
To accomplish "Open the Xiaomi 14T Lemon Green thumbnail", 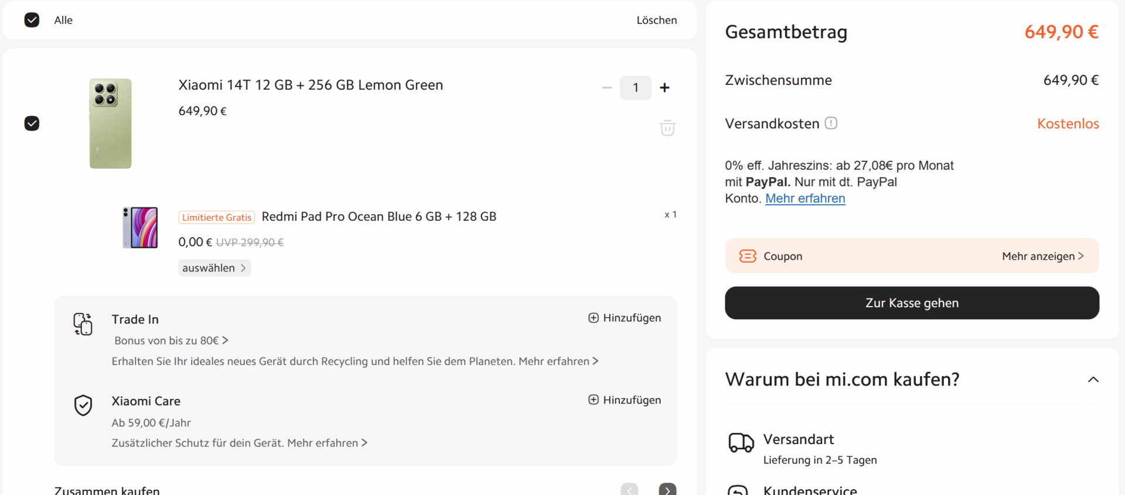I will [110, 123].
